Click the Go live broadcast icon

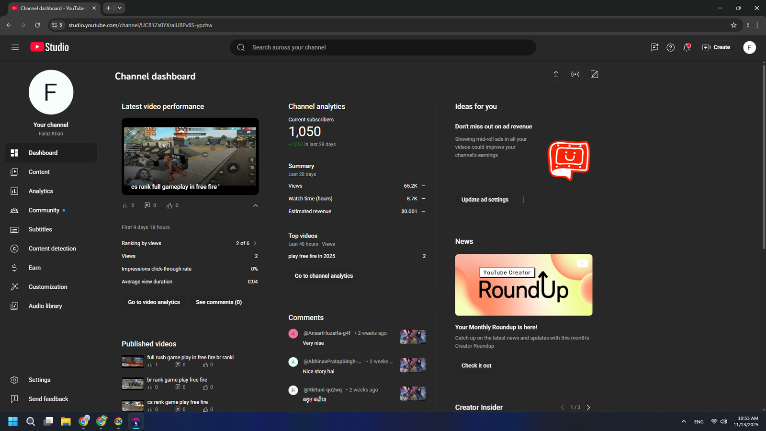coord(575,74)
